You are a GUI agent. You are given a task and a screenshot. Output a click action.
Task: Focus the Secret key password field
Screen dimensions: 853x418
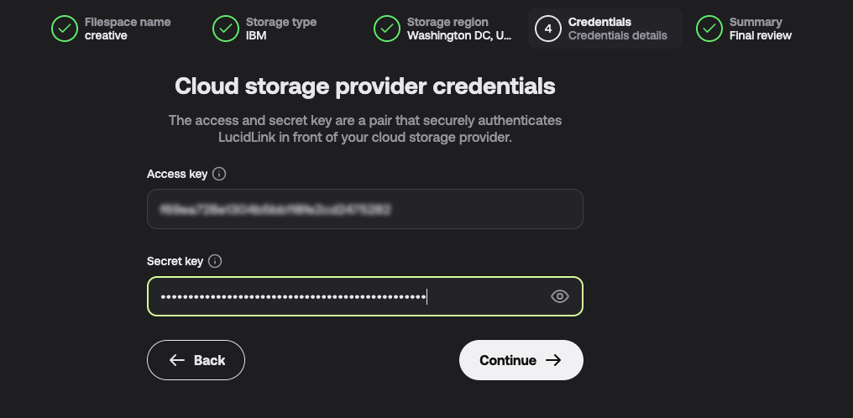click(x=365, y=296)
